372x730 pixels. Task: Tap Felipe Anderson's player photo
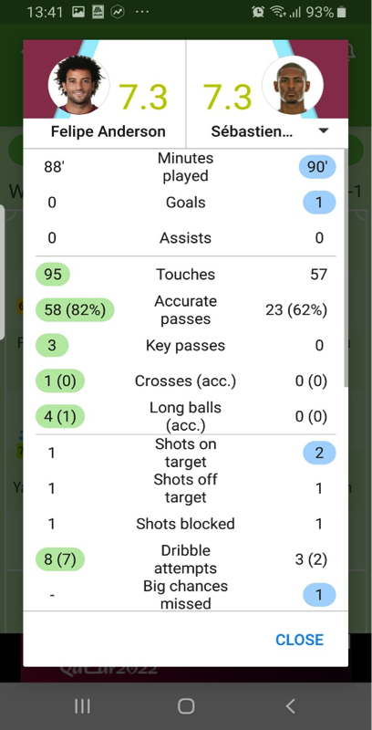click(78, 85)
